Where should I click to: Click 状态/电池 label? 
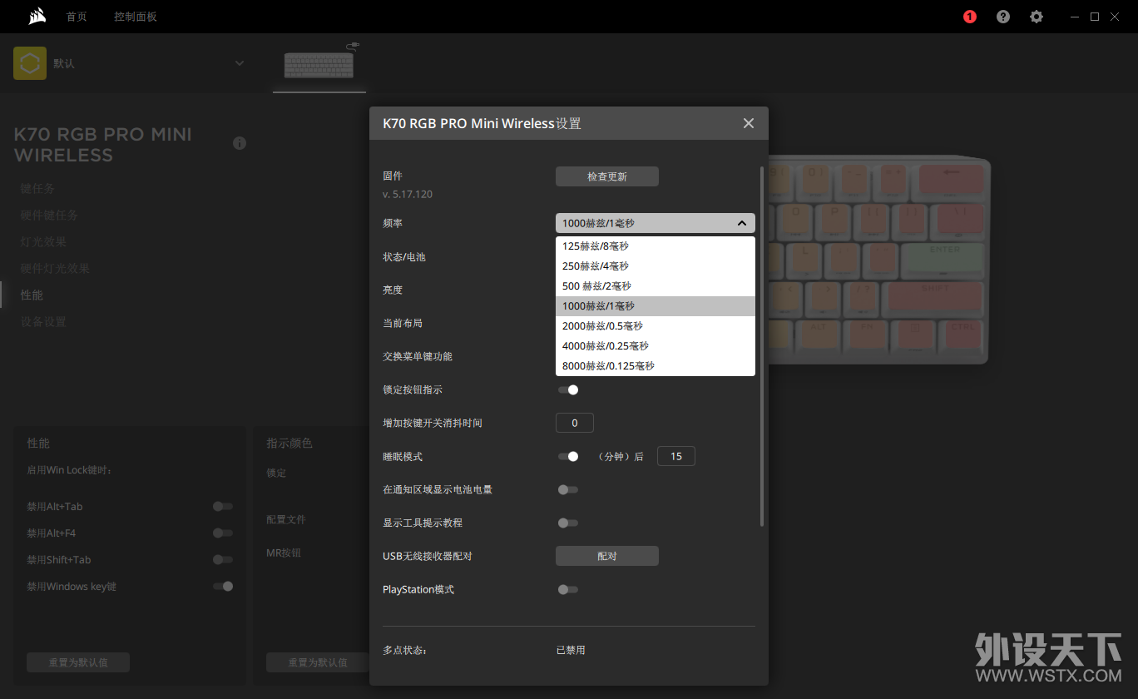(404, 256)
